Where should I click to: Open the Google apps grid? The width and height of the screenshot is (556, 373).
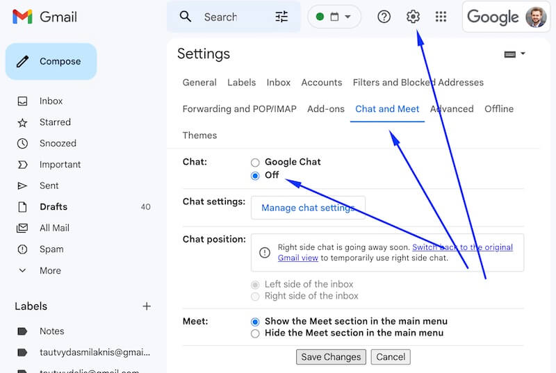[x=441, y=17]
